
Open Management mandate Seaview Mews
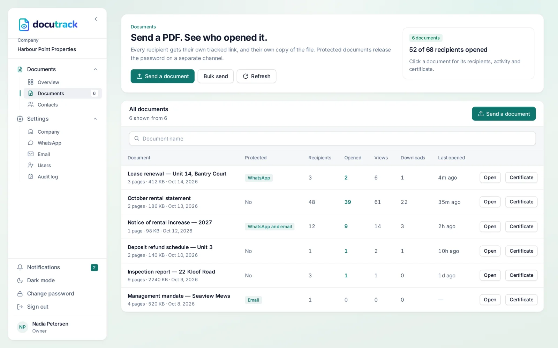pos(490,300)
